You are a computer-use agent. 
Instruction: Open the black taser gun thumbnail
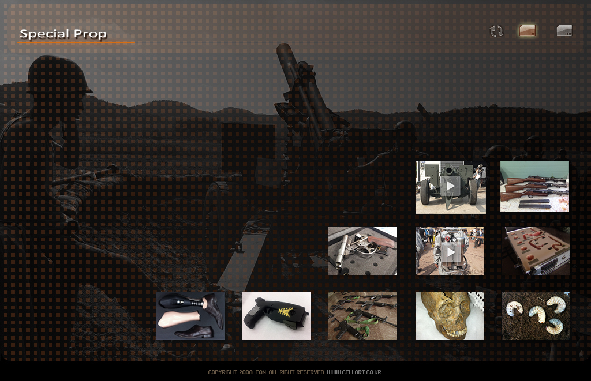(x=276, y=316)
